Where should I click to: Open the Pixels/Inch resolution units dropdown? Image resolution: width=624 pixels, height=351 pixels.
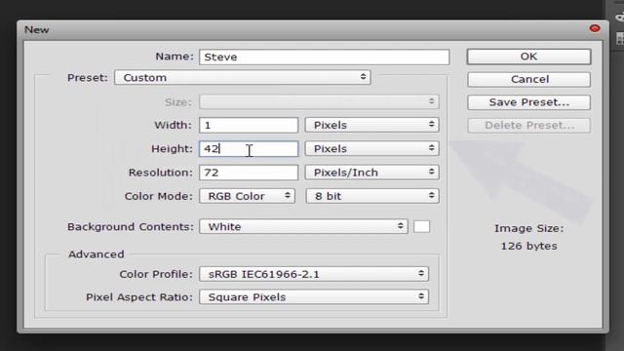coord(371,173)
